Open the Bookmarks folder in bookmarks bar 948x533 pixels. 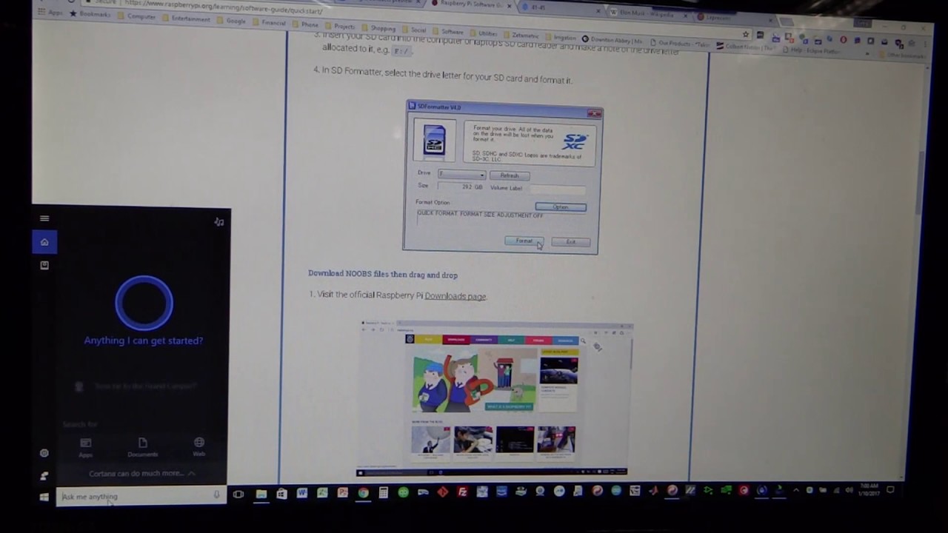[90, 14]
